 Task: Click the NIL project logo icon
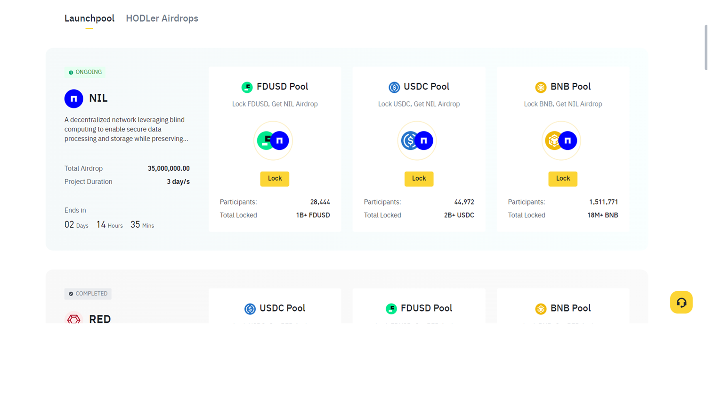coord(74,99)
